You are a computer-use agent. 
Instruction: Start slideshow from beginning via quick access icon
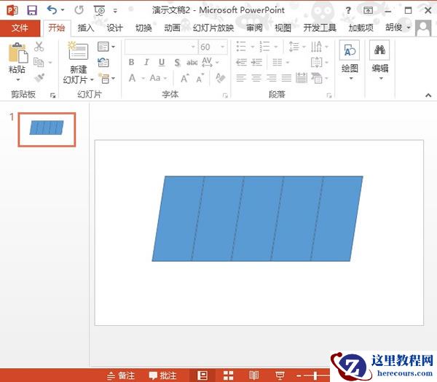100,11
